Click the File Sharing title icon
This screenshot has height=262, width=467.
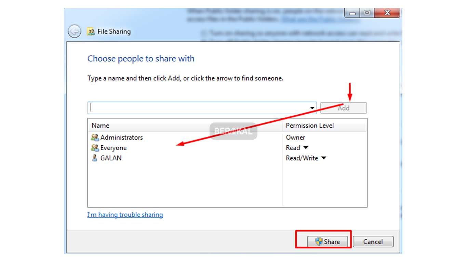91,32
